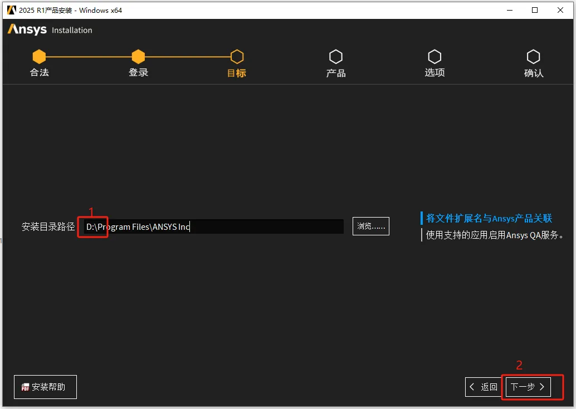Close the installer window
576x409 pixels.
click(x=560, y=10)
